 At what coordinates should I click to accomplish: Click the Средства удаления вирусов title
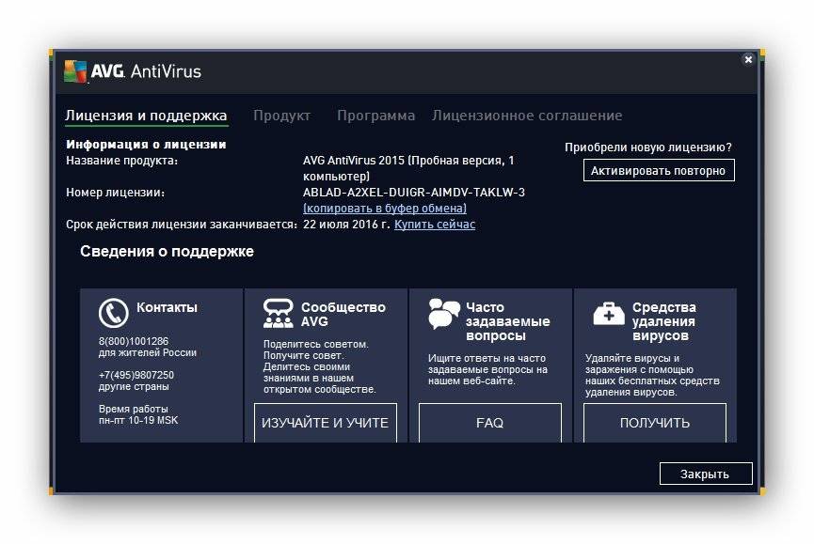[x=664, y=321]
